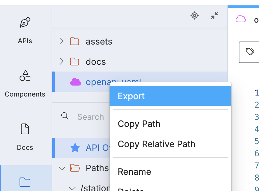The image size is (259, 191).
Task: Expand the assets folder chevron
Action: (x=61, y=42)
